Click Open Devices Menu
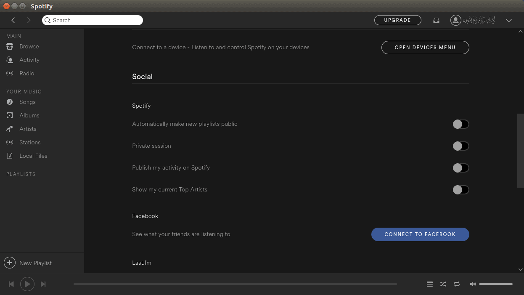Screen dimensions: 524x295 [x=425, y=48]
